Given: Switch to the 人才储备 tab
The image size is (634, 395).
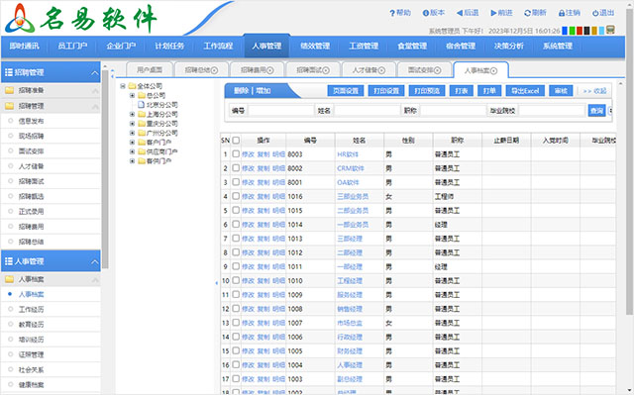Looking at the screenshot, I should click(369, 70).
